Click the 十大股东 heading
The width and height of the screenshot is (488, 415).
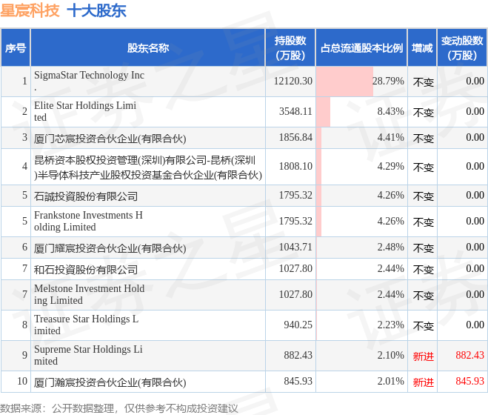pos(97,10)
